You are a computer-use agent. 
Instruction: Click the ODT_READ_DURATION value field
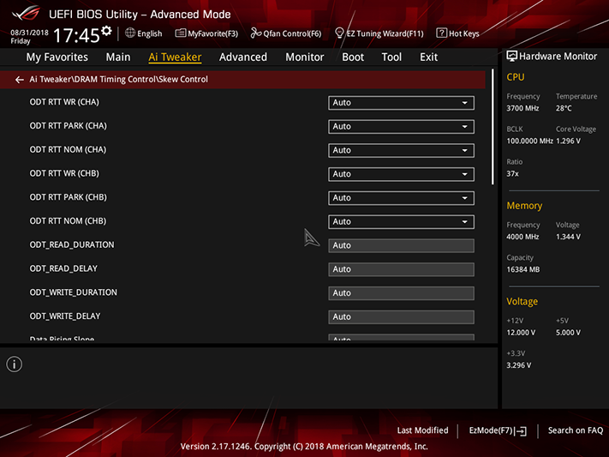[x=401, y=245]
